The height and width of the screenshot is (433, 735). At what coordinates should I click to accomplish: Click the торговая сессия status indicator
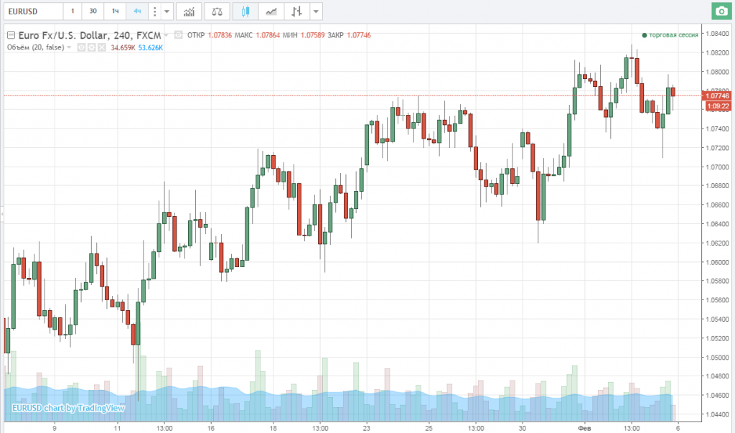(670, 35)
